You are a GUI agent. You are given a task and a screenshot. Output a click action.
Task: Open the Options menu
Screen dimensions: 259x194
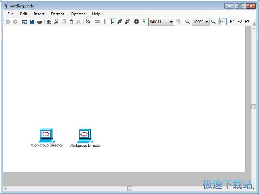[x=78, y=14]
